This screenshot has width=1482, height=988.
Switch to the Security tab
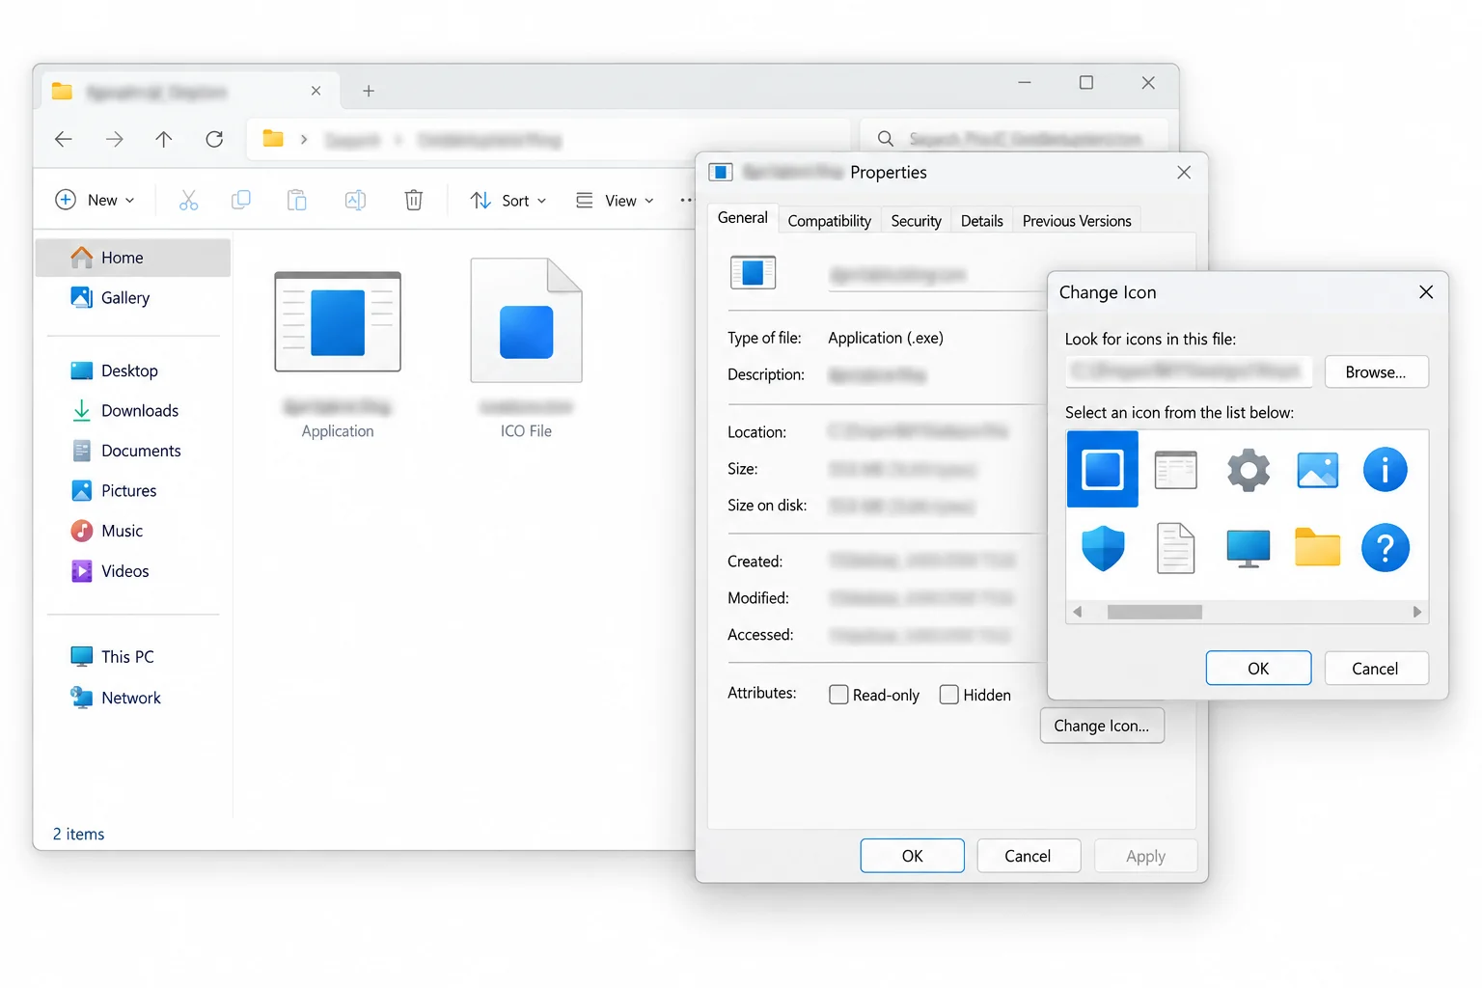coord(916,221)
